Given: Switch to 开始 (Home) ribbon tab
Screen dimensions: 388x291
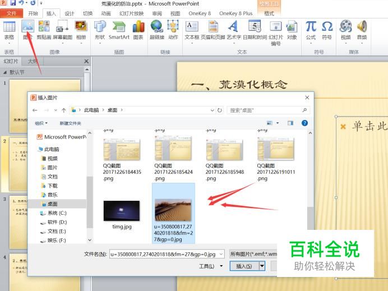Looking at the screenshot, I should [33, 13].
